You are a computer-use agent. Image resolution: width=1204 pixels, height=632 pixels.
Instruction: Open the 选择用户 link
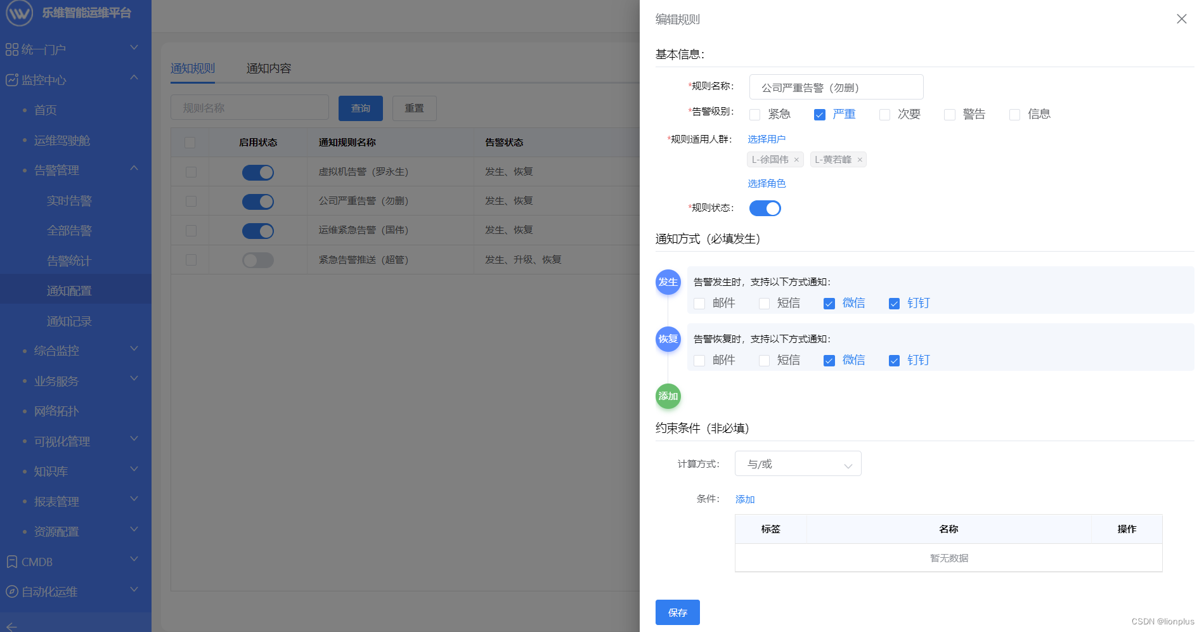(768, 138)
